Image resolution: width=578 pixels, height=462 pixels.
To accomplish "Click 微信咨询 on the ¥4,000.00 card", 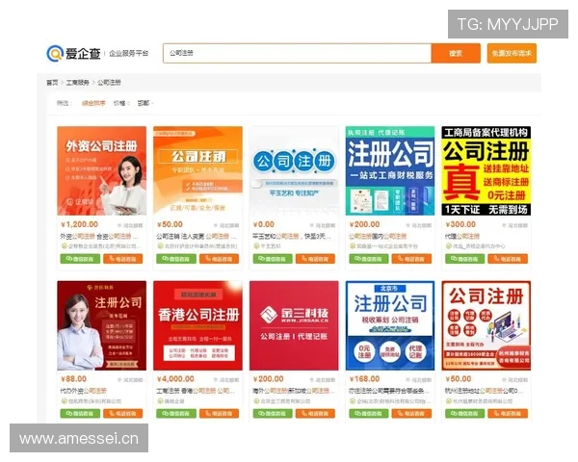I will point(176,414).
